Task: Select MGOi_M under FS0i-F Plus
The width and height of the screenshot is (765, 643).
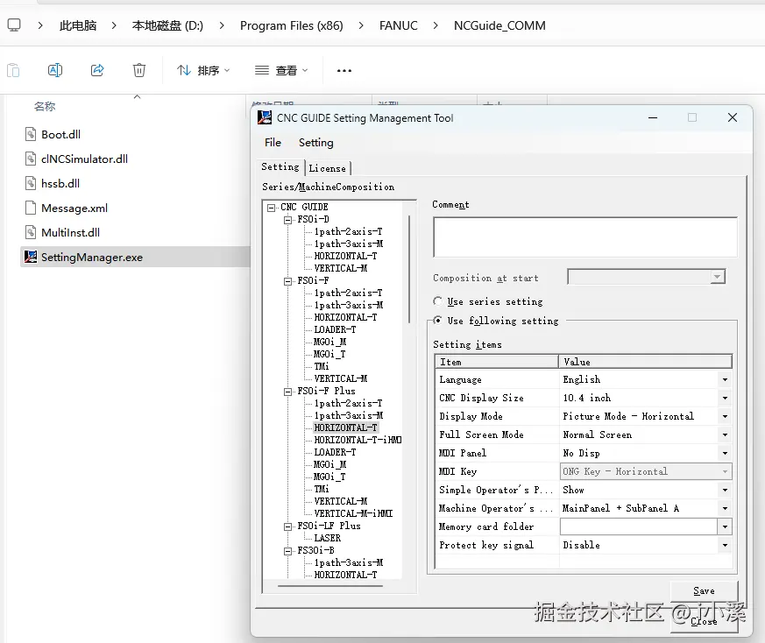Action: tap(329, 464)
